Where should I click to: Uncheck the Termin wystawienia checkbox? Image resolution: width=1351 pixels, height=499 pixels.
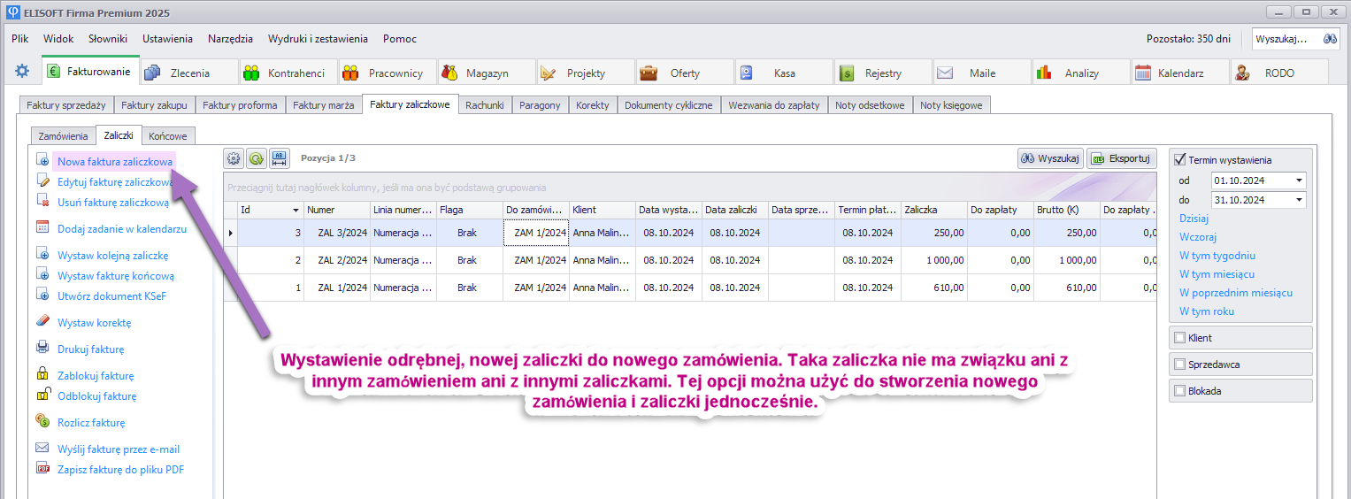(1179, 160)
